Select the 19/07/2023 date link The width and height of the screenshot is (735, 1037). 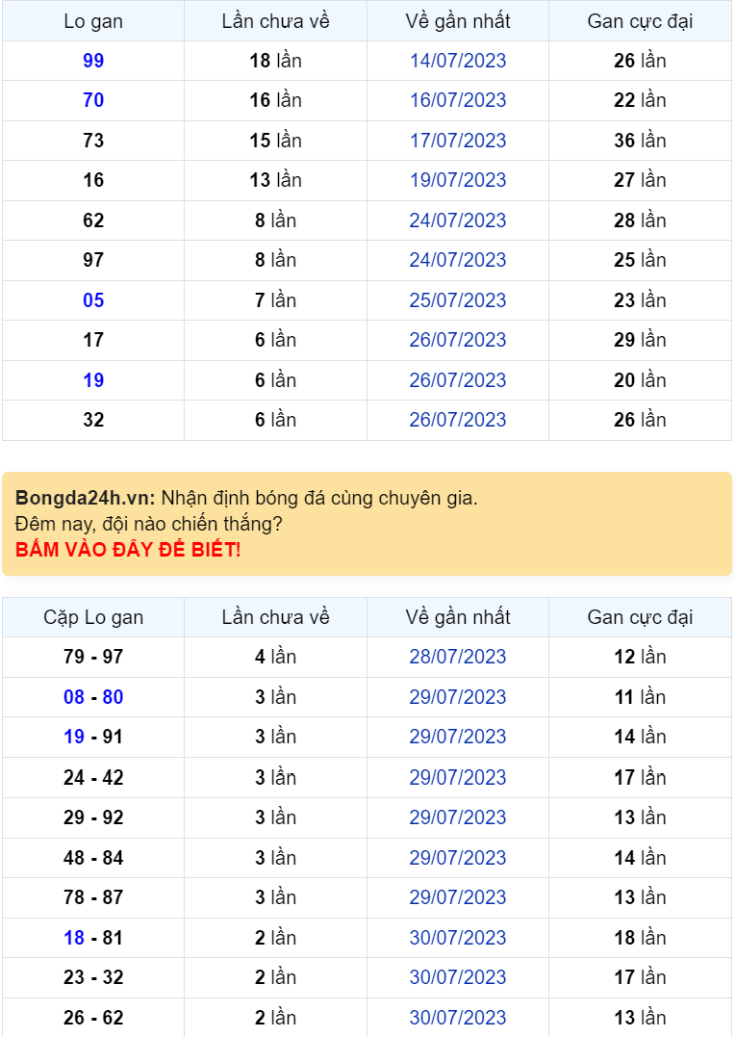tap(457, 180)
